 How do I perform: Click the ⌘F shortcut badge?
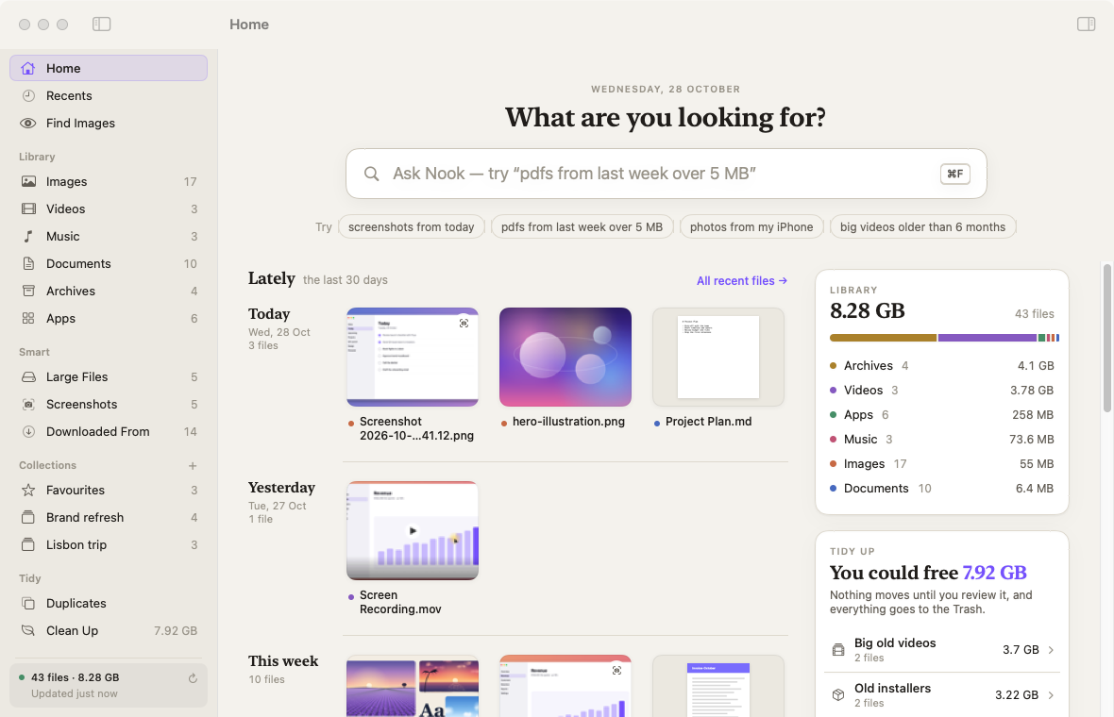point(954,174)
